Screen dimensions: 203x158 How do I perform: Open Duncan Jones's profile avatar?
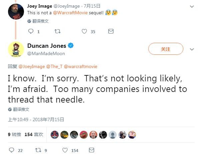pos(16,49)
